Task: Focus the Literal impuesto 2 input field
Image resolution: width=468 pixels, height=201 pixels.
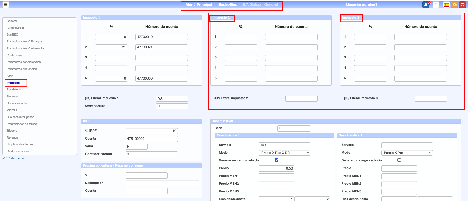Action: tap(301, 98)
